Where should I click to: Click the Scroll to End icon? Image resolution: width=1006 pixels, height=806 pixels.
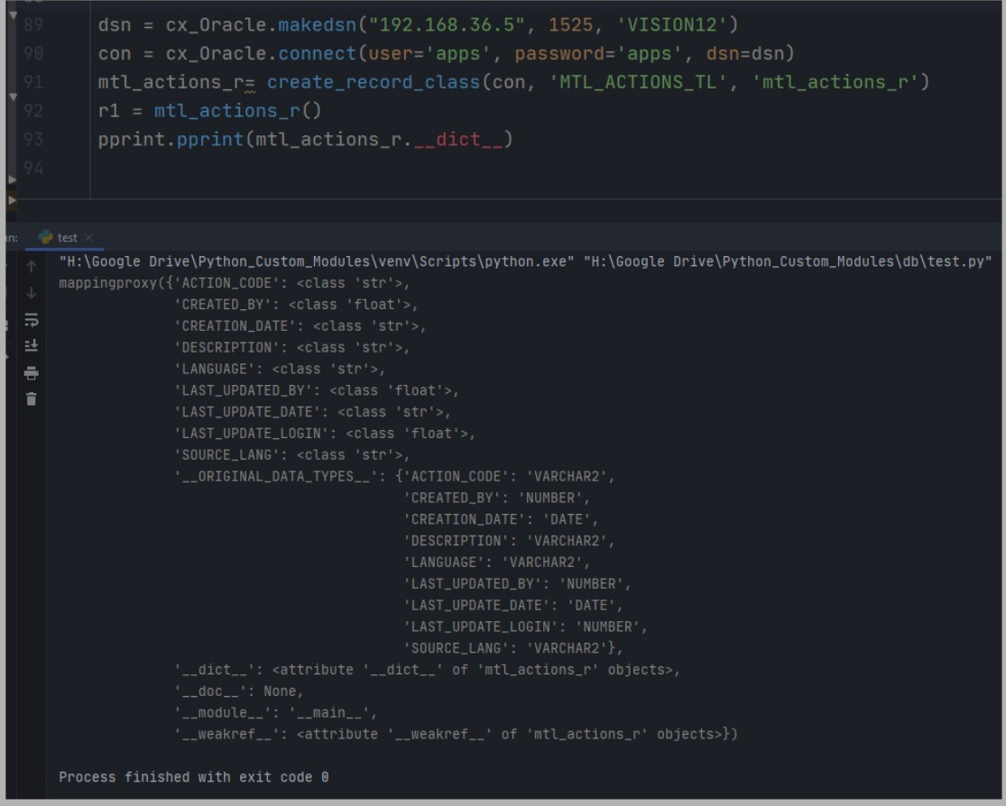[x=32, y=345]
